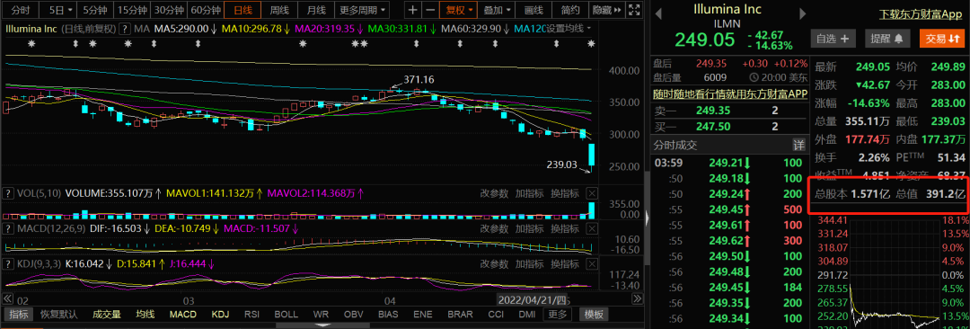The height and width of the screenshot is (329, 970).
Task: Switch to the 周线 weekly tab
Action: (x=279, y=10)
